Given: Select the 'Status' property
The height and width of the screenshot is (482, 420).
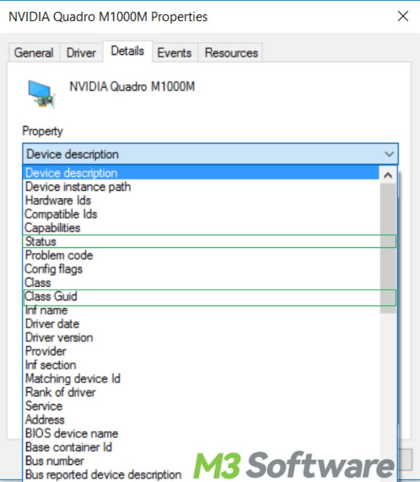Looking at the screenshot, I should coord(201,242).
